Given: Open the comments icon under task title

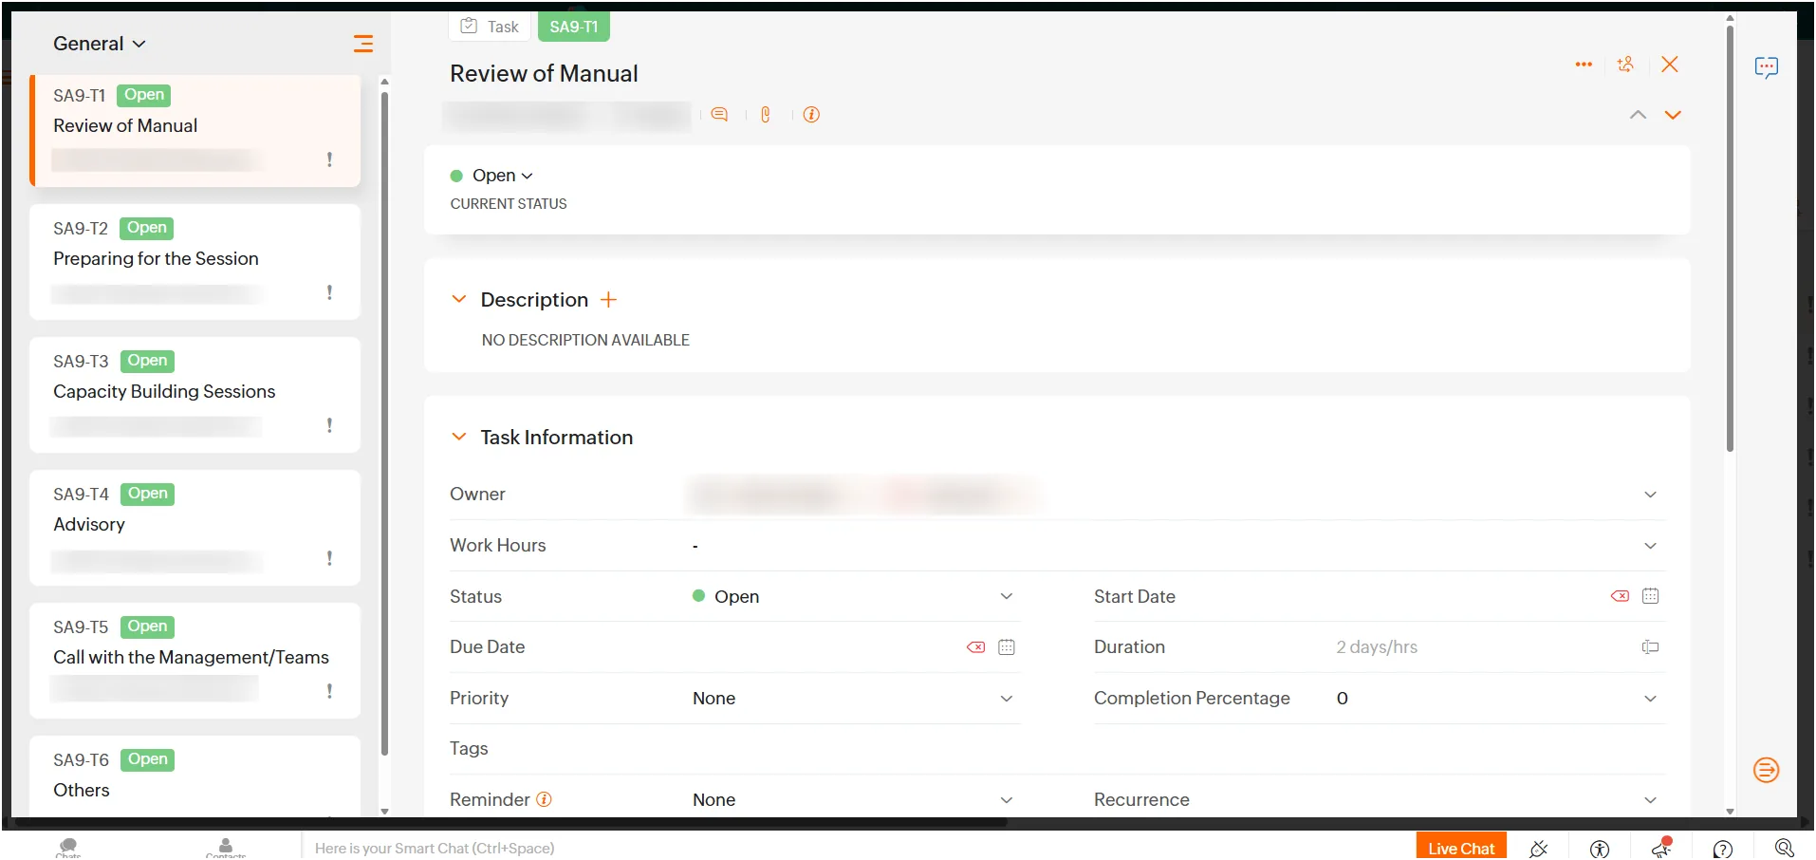Looking at the screenshot, I should click(x=719, y=115).
